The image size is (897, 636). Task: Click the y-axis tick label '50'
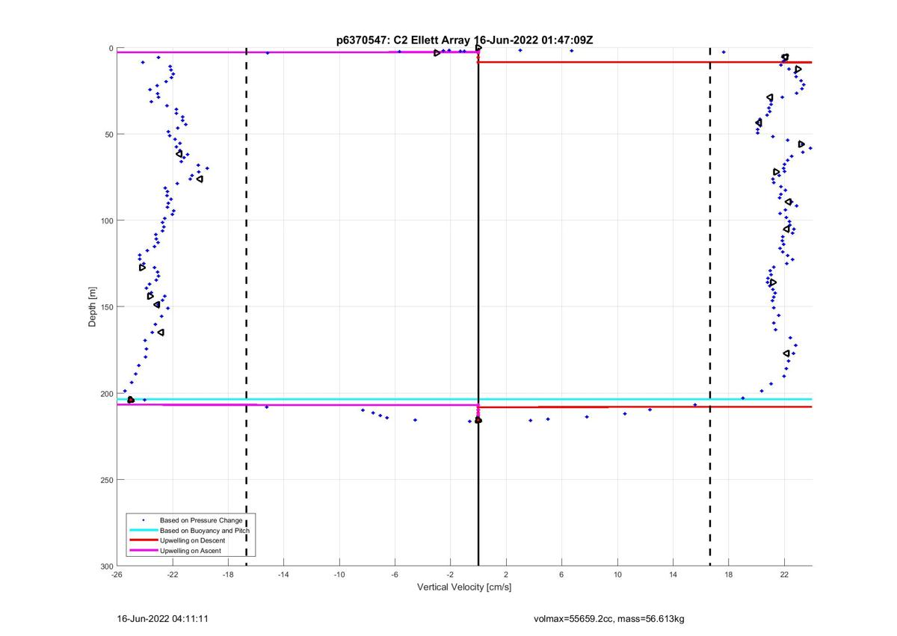tap(109, 135)
